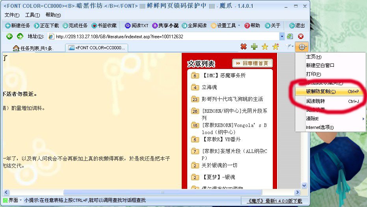Choose 破解防复制 menu item
The height and width of the screenshot is (207, 367).
click(330, 91)
